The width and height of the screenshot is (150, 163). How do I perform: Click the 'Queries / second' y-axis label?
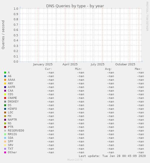(3, 35)
